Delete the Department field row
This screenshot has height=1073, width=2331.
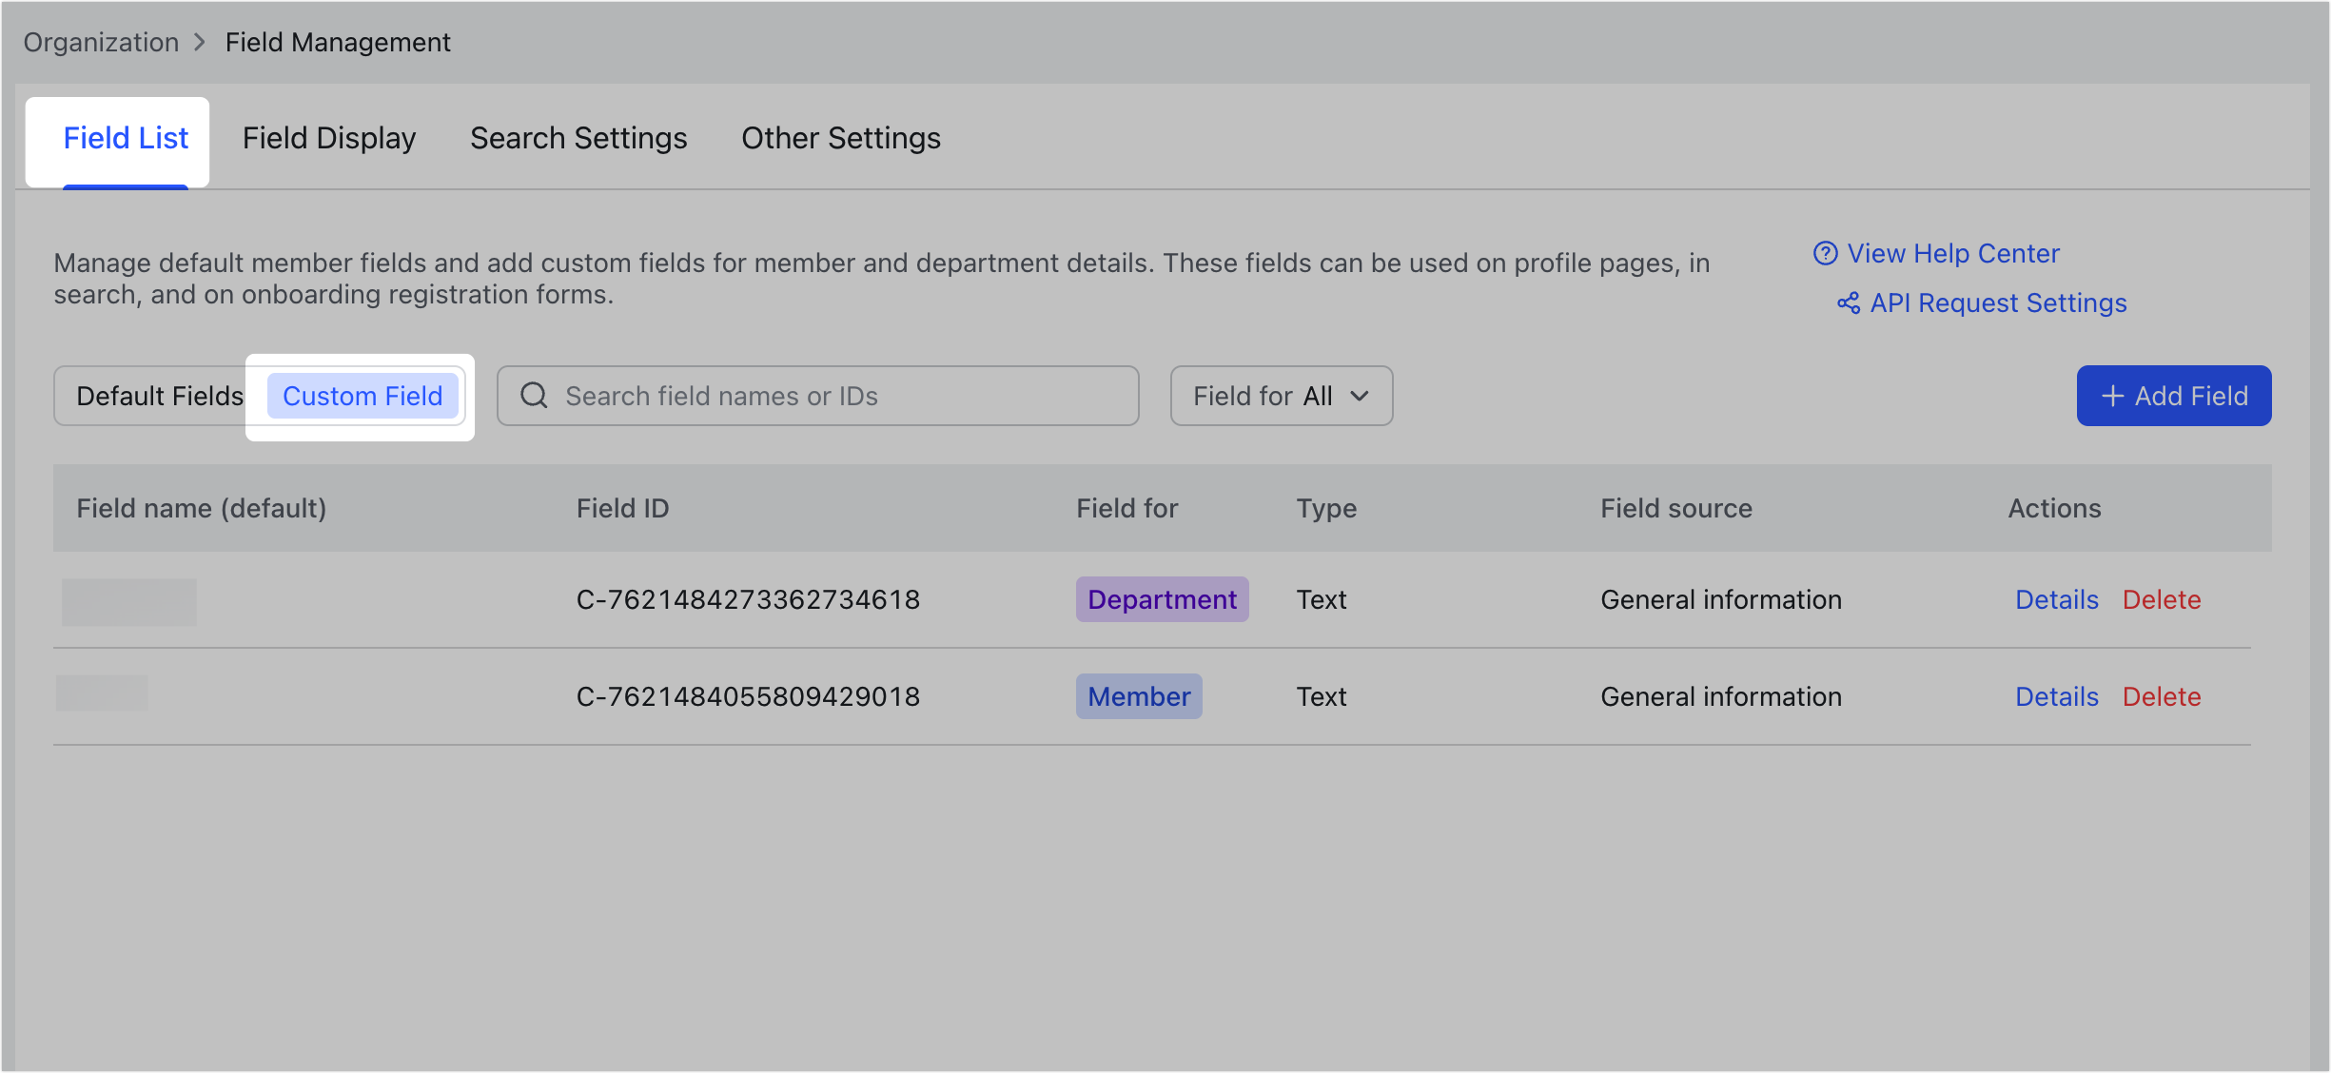tap(2162, 599)
